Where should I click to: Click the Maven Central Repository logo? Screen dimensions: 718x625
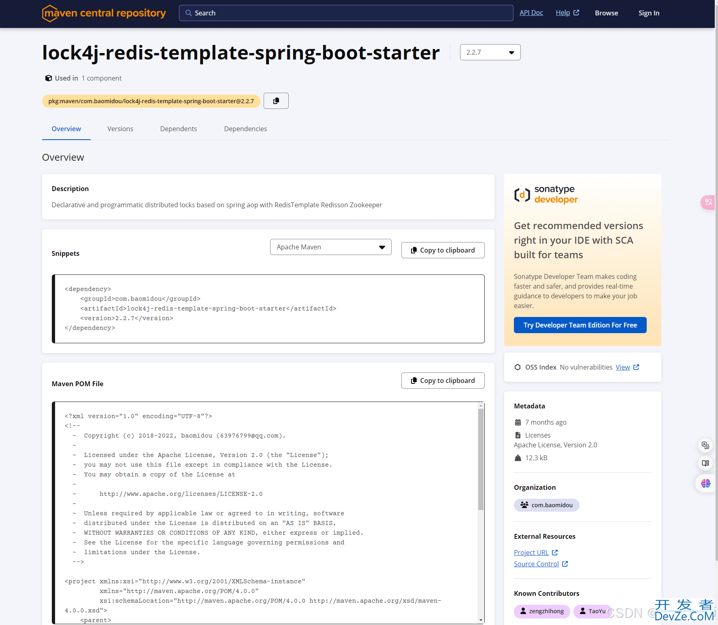point(104,13)
